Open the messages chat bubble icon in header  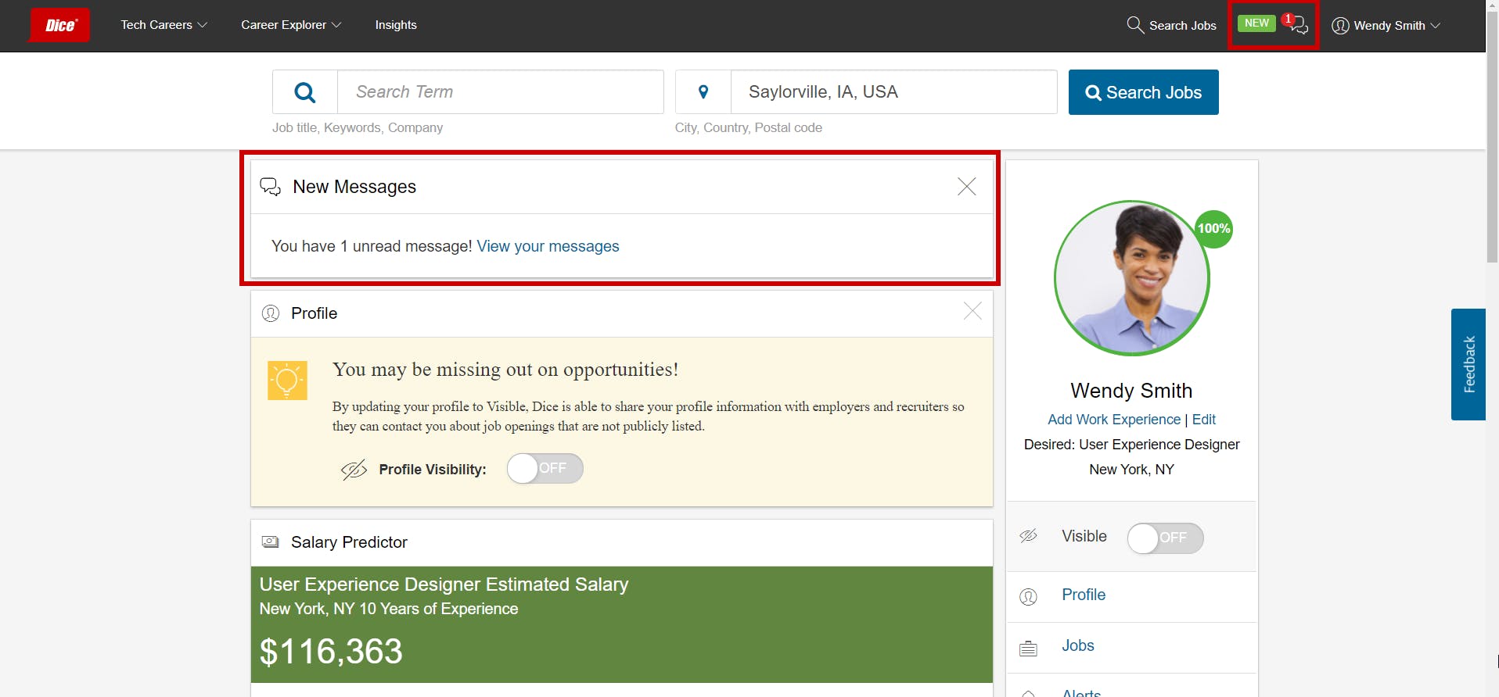pyautogui.click(x=1299, y=26)
